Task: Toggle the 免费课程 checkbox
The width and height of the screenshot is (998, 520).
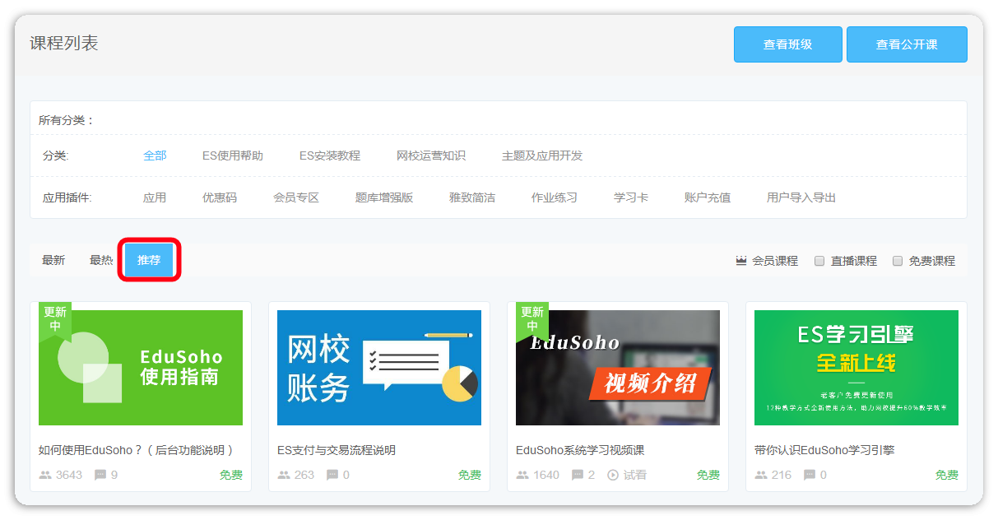Action: click(x=898, y=261)
